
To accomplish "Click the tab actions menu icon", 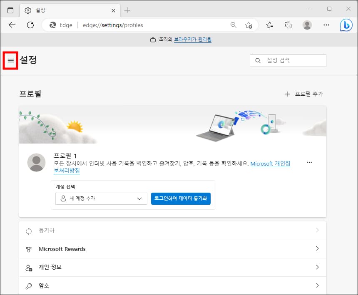I will (x=10, y=10).
